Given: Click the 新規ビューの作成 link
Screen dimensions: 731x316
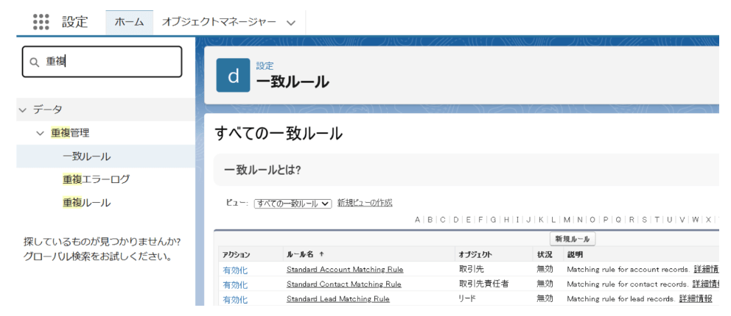Looking at the screenshot, I should tap(365, 203).
